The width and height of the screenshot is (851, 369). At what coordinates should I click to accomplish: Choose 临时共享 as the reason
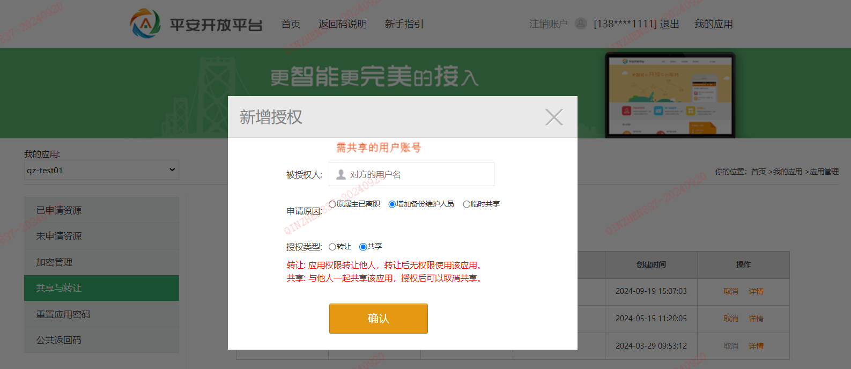467,204
